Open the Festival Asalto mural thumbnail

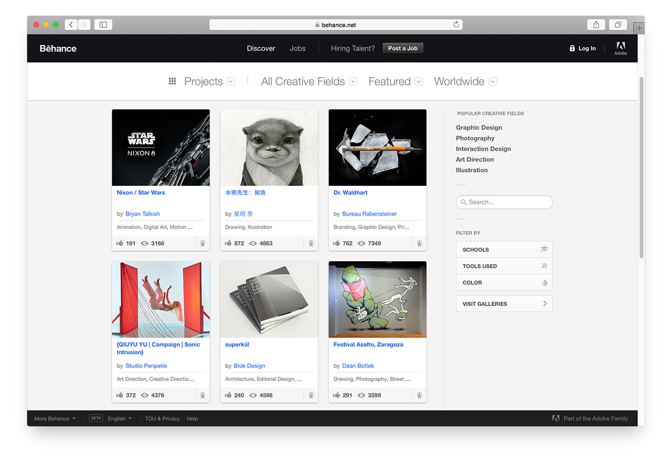coord(377,299)
